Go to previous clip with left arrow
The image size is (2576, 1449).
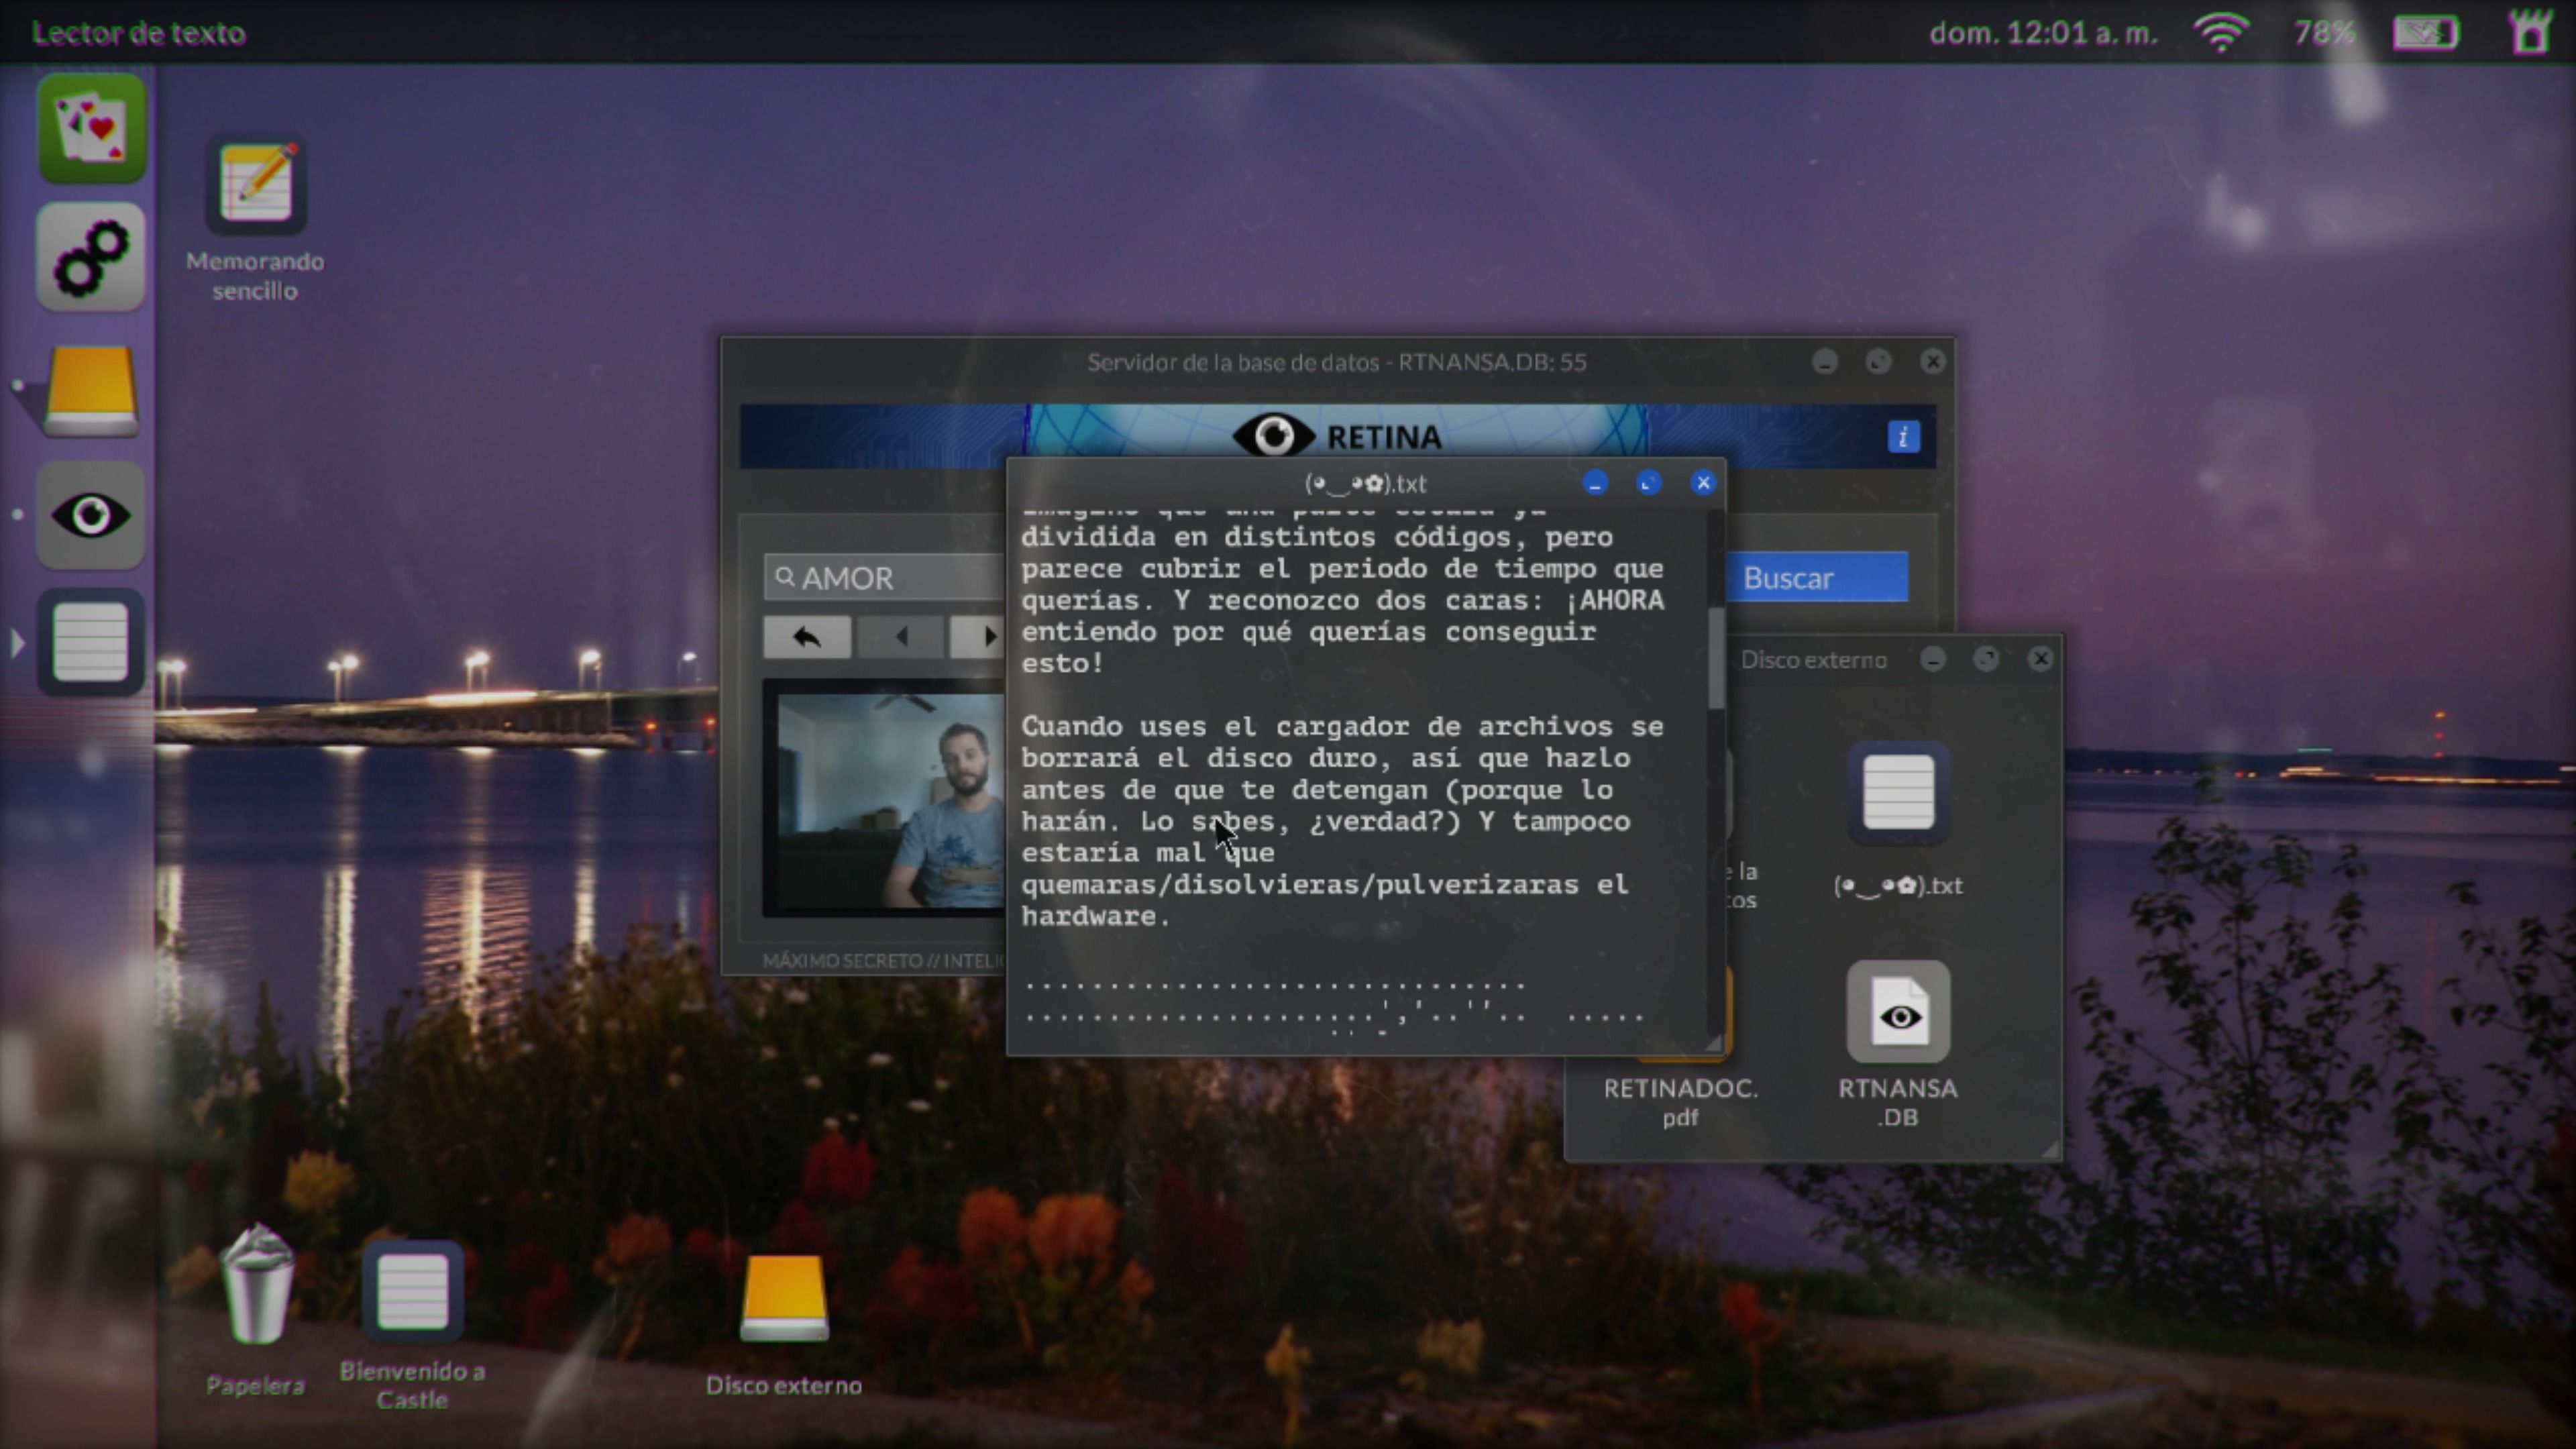900,637
